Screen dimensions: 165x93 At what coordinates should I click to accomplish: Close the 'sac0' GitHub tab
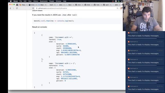pyautogui.click(x=110, y=5)
